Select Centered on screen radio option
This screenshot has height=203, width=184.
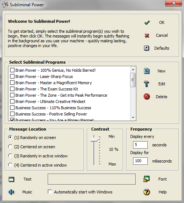10,146
